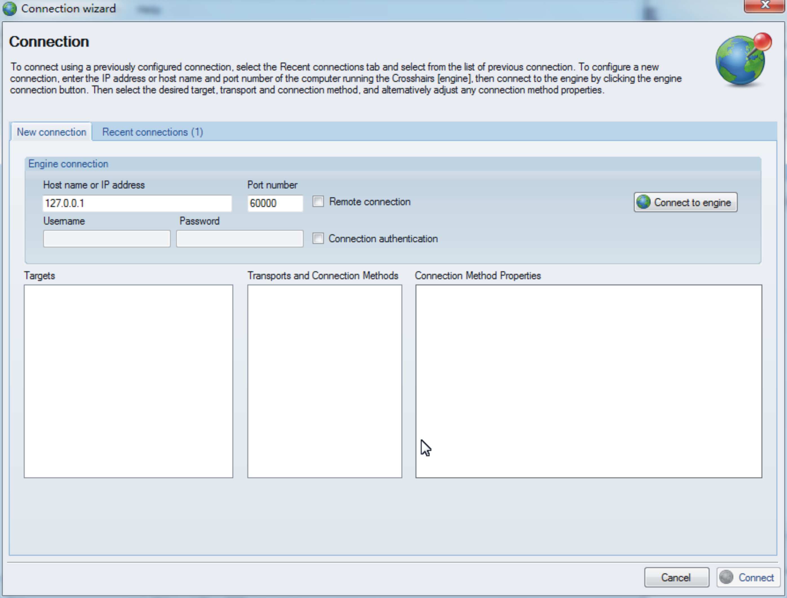Viewport: 787px width, 598px height.
Task: Click the Remote connection label text
Action: click(x=369, y=202)
